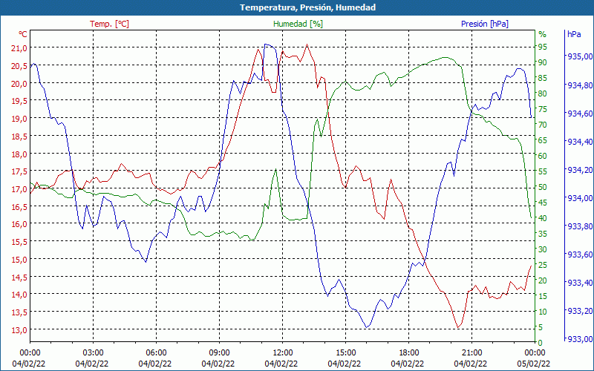Click pressure axis value 934,20

tap(580, 170)
